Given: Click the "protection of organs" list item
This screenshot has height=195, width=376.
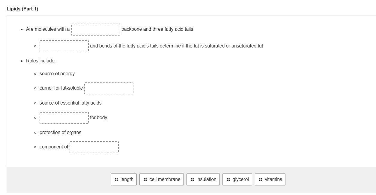Looking at the screenshot, I should 60,133.
